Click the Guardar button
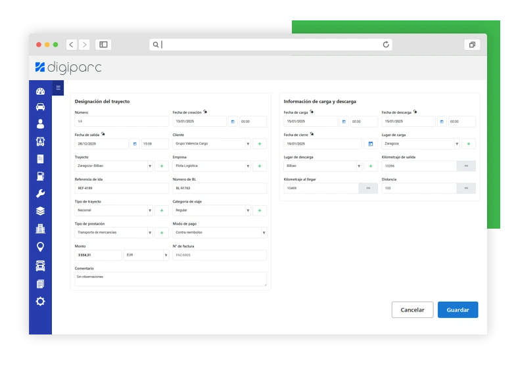The image size is (516, 368). (x=457, y=310)
